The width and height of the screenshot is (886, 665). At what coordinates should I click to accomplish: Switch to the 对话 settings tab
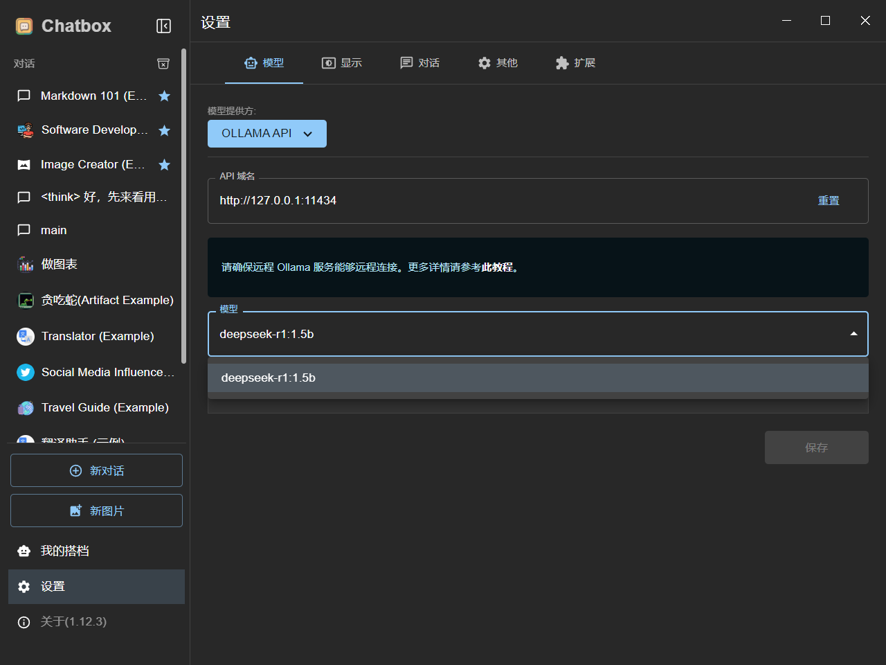pyautogui.click(x=420, y=63)
